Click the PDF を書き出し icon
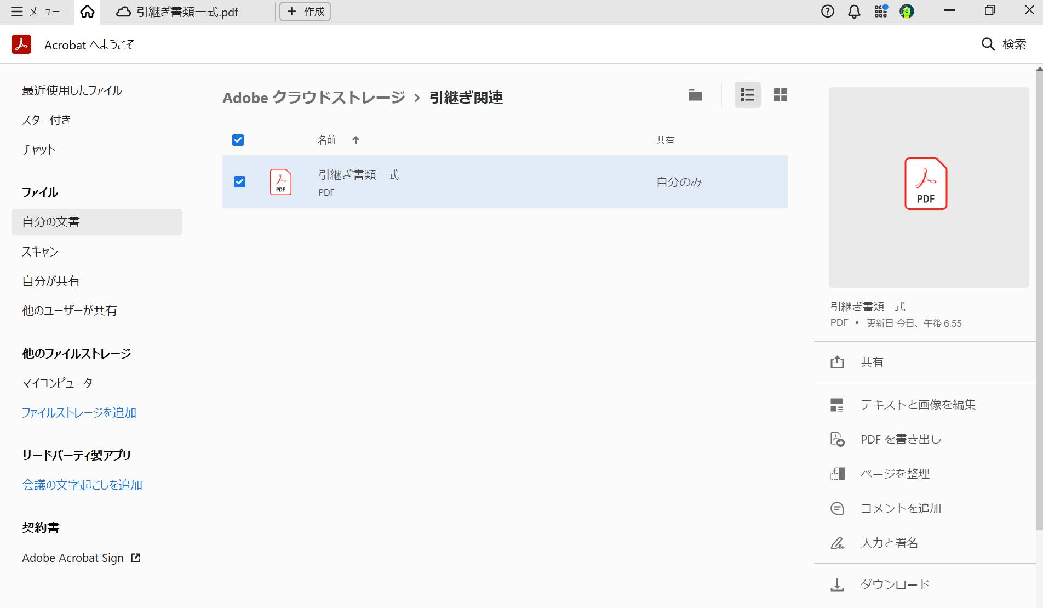This screenshot has width=1043, height=608. click(x=837, y=439)
